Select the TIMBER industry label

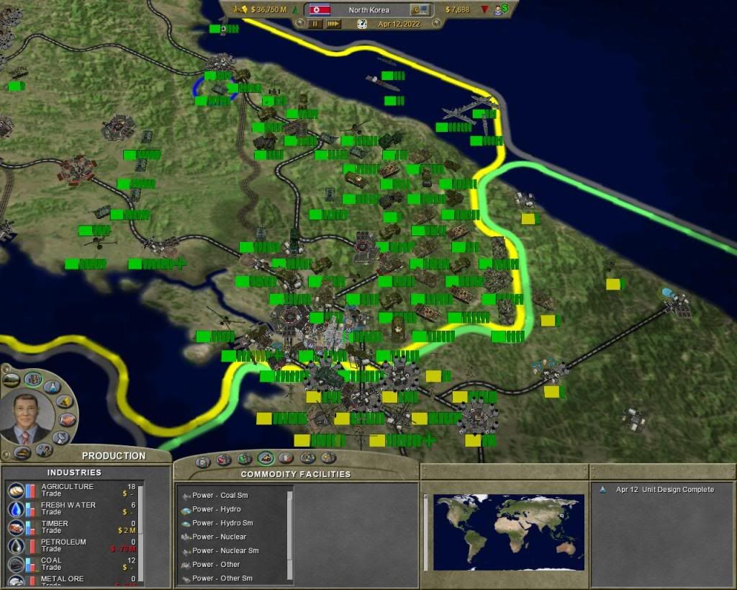(55, 523)
